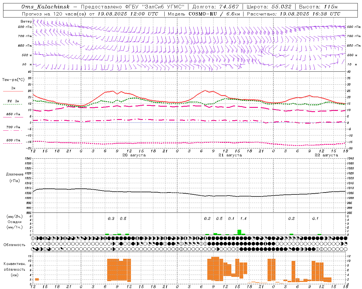
Task: Click the (мм/1ч.) precipitation unit label
Action: (x=15, y=227)
